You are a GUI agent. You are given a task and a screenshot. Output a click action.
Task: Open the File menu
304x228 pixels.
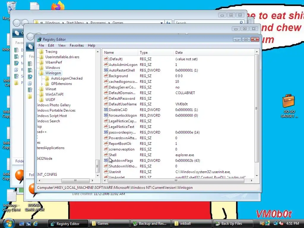(41, 45)
